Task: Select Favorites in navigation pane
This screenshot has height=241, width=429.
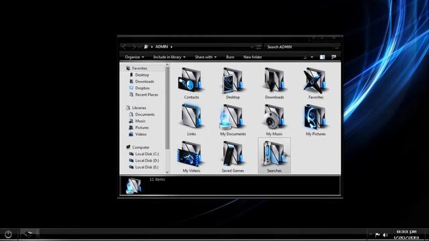Action: (x=137, y=68)
